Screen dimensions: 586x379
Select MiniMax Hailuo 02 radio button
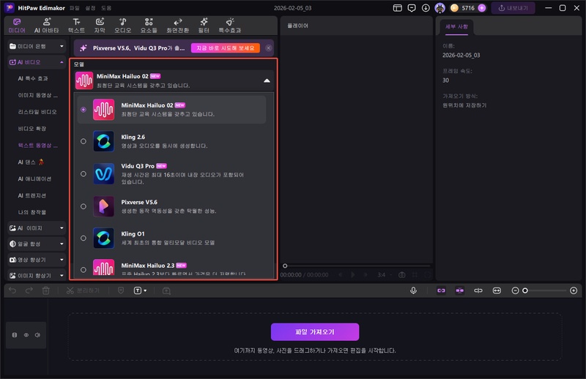pyautogui.click(x=84, y=110)
